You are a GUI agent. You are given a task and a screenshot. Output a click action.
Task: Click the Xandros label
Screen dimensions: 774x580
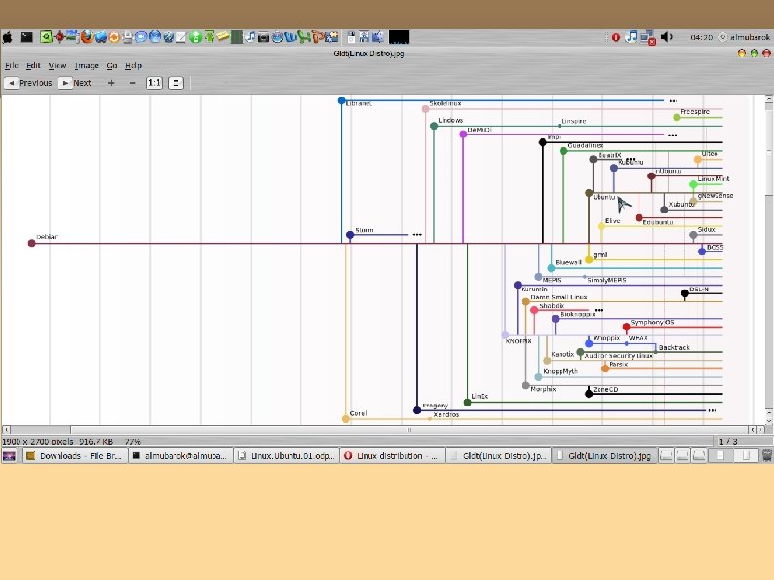coord(446,414)
